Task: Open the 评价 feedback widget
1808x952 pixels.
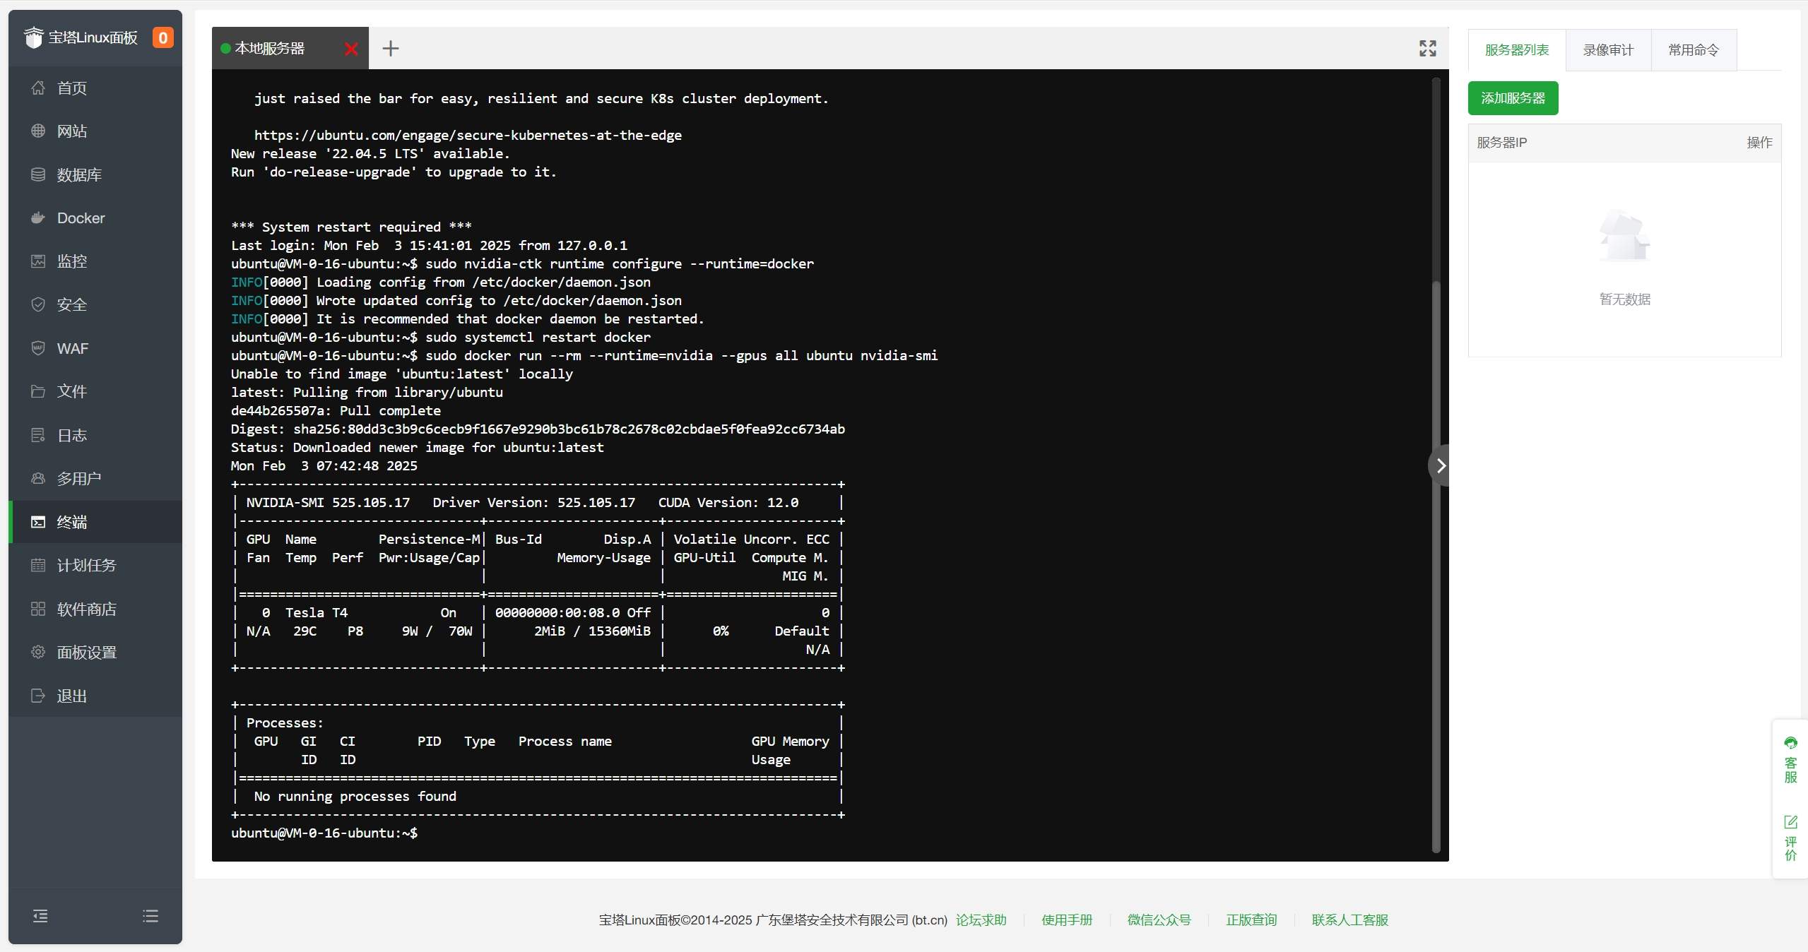Action: pyautogui.click(x=1790, y=838)
